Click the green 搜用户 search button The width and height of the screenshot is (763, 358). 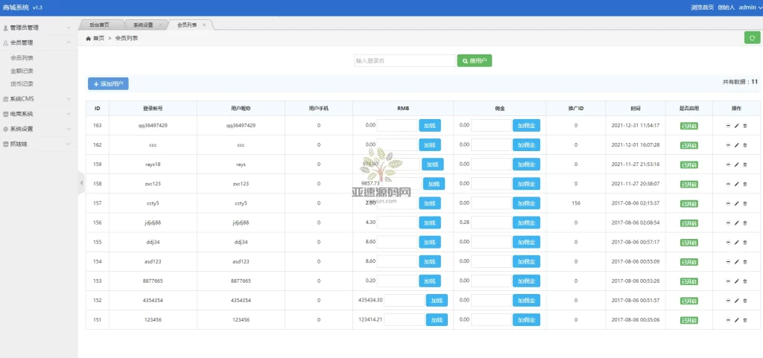(x=475, y=61)
